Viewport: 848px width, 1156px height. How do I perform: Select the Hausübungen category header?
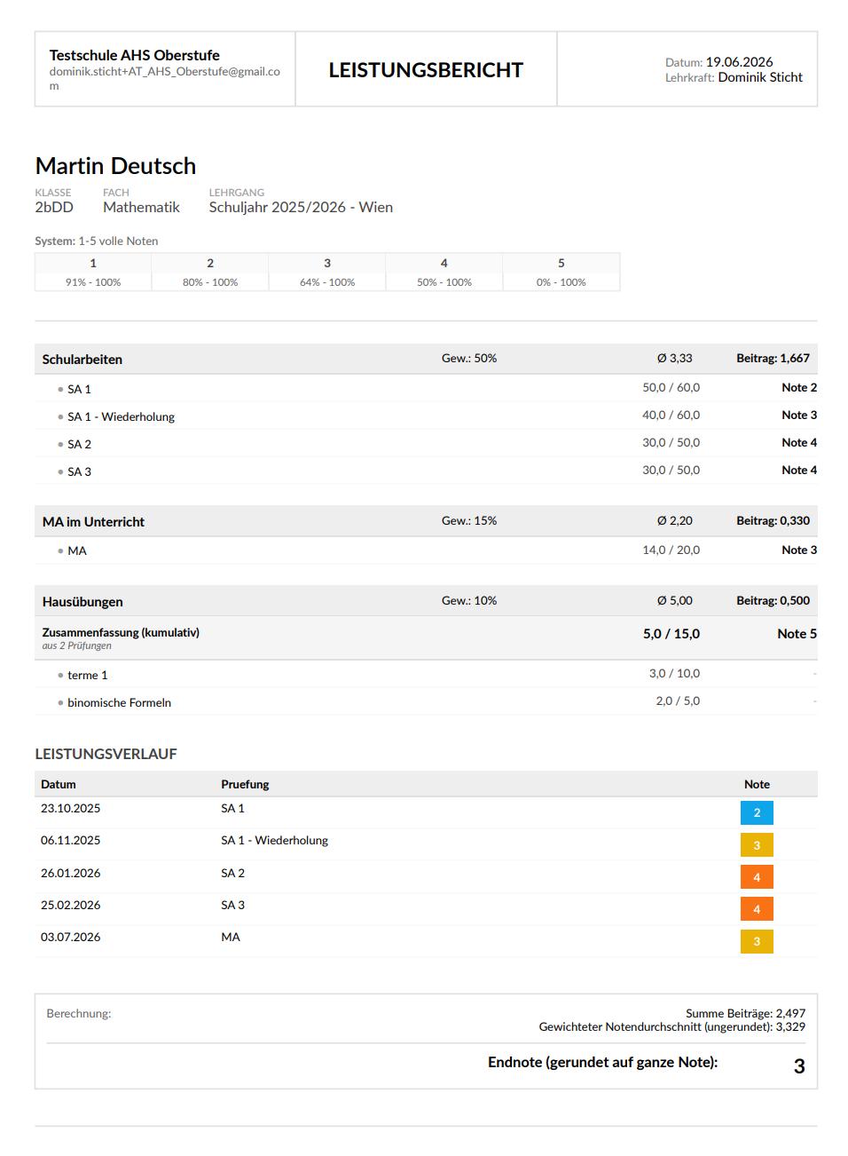[x=426, y=601]
